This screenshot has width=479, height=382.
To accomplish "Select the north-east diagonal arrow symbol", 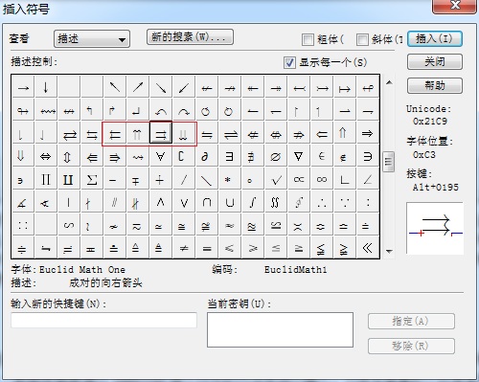I will (138, 87).
